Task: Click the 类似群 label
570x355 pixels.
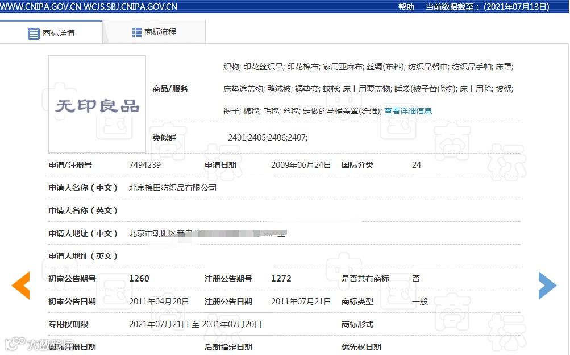Action: [x=164, y=138]
